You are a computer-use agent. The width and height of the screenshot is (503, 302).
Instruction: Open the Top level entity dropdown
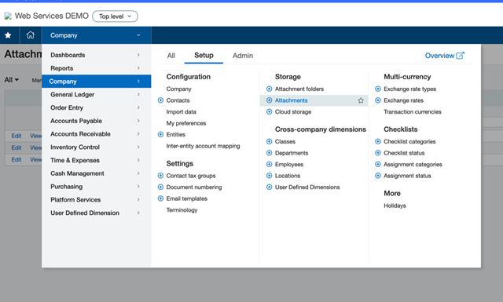pyautogui.click(x=116, y=16)
